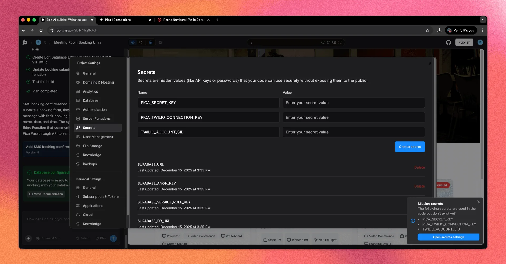The height and width of the screenshot is (264, 506).
Task: Switch to the preview eye icon
Action: [x=133, y=42]
